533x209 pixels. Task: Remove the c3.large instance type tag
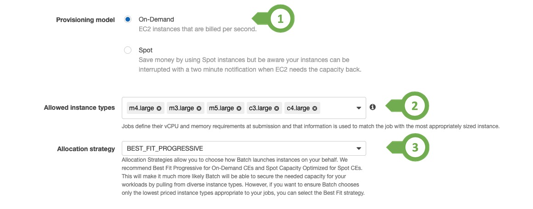pyautogui.click(x=277, y=108)
